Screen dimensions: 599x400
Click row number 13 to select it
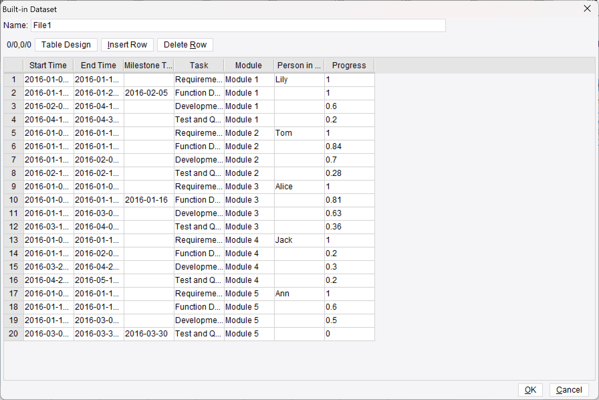13,240
